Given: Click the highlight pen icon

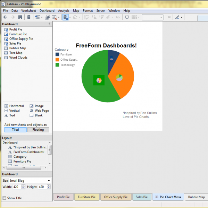Looking at the screenshot, I should (177, 17).
